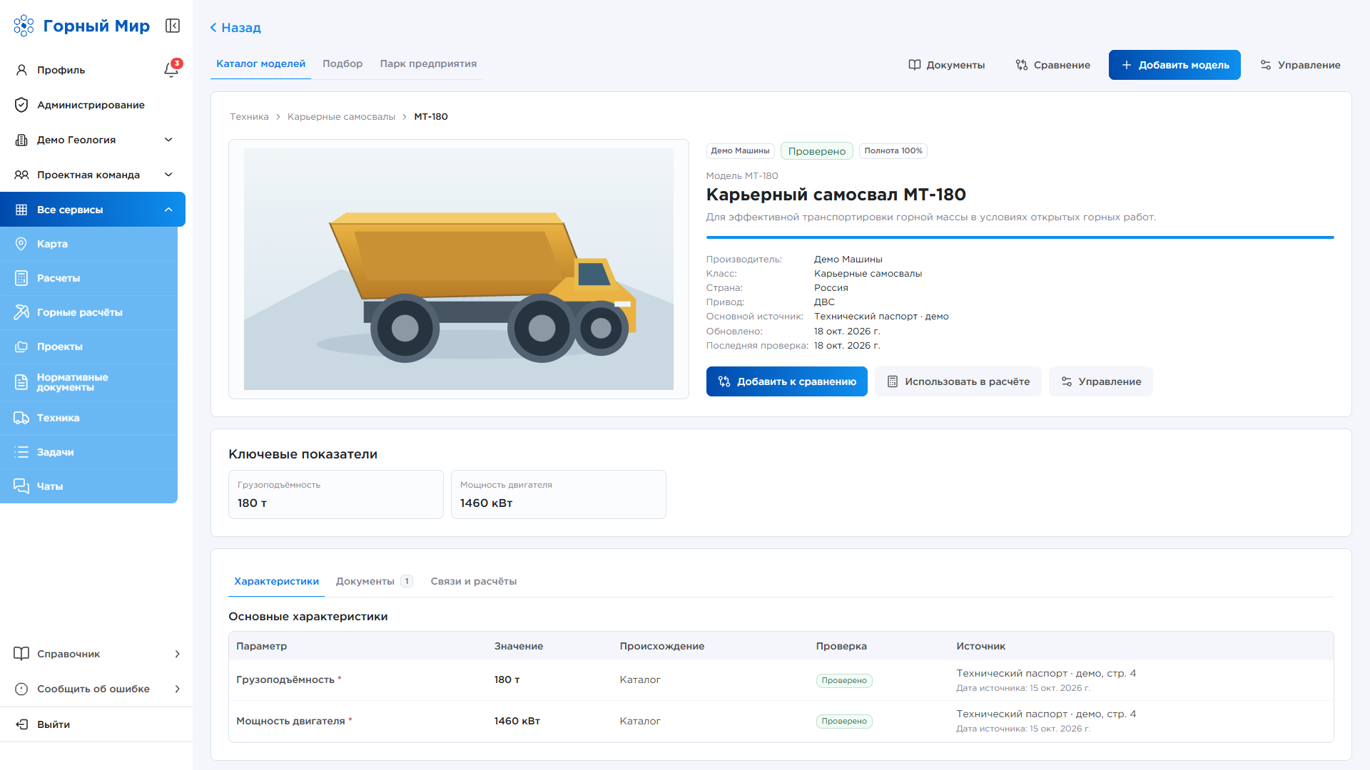Open the Карта map pin icon
Image resolution: width=1370 pixels, height=770 pixels.
click(21, 244)
